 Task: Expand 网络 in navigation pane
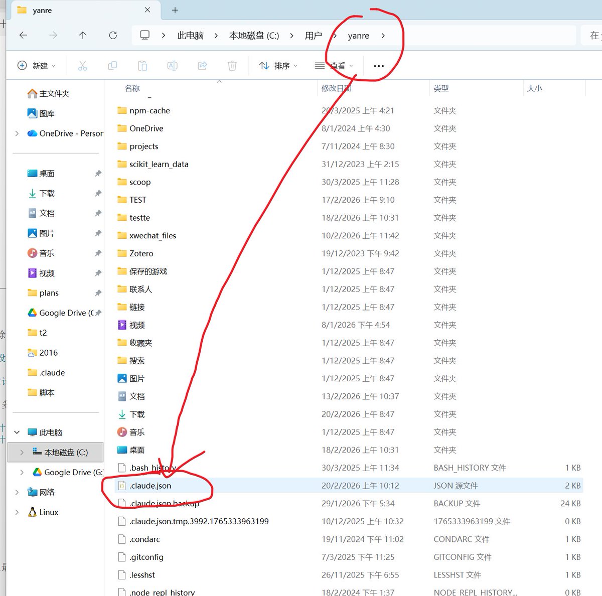coord(17,493)
